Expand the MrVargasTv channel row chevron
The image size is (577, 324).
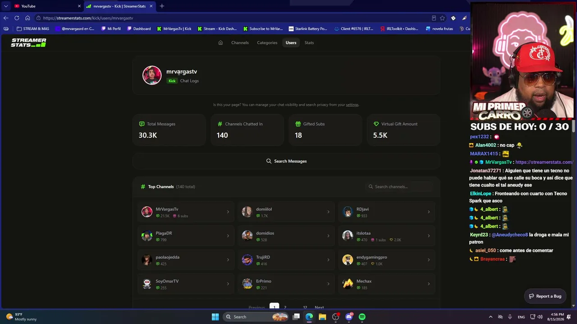coord(228,212)
